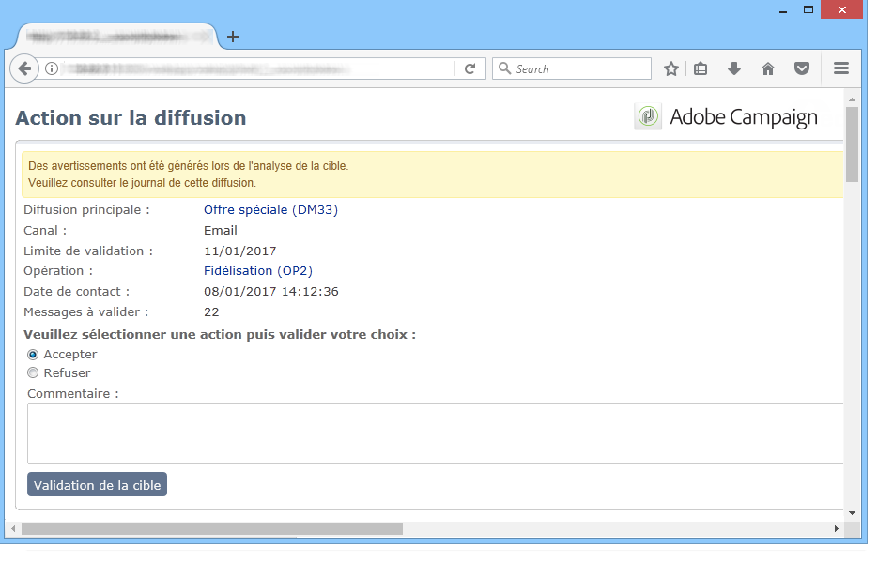Select the Refuser radio option
The height and width of the screenshot is (562, 893).
[x=33, y=372]
